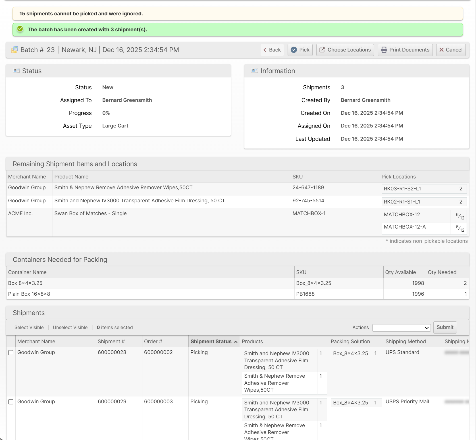Image resolution: width=476 pixels, height=440 pixels.
Task: Click the Print Documents printer icon
Action: pos(384,50)
